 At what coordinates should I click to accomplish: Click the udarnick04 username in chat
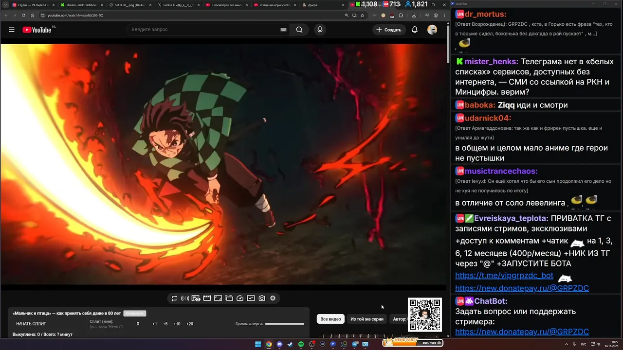(x=488, y=118)
